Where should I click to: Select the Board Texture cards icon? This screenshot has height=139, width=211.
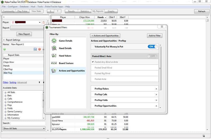point(54,63)
